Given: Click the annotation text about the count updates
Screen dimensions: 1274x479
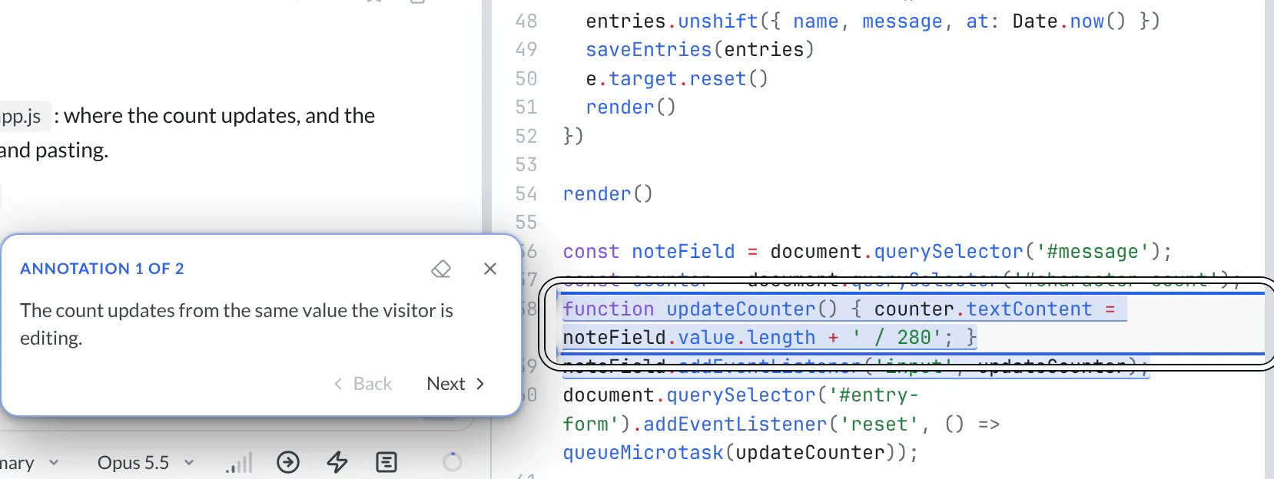Looking at the screenshot, I should tap(237, 324).
